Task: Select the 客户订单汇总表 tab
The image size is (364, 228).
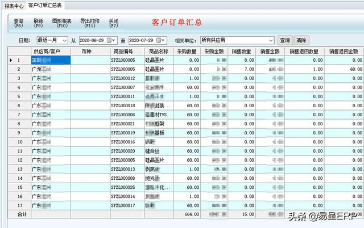Action: pos(45,5)
